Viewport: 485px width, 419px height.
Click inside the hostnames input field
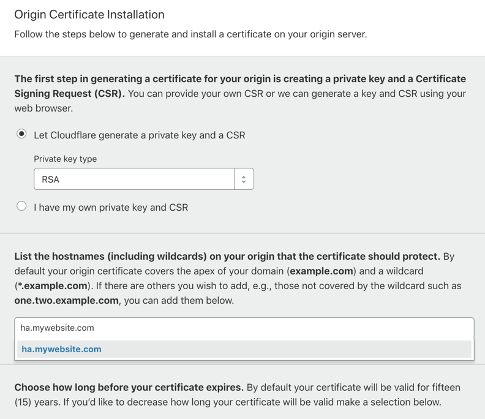pyautogui.click(x=244, y=328)
